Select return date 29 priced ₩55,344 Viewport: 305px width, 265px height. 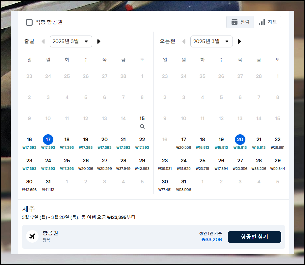point(278,164)
